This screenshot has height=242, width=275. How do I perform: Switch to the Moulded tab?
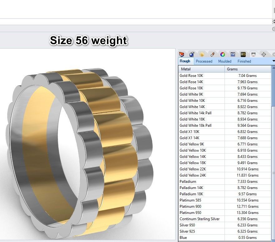click(225, 61)
